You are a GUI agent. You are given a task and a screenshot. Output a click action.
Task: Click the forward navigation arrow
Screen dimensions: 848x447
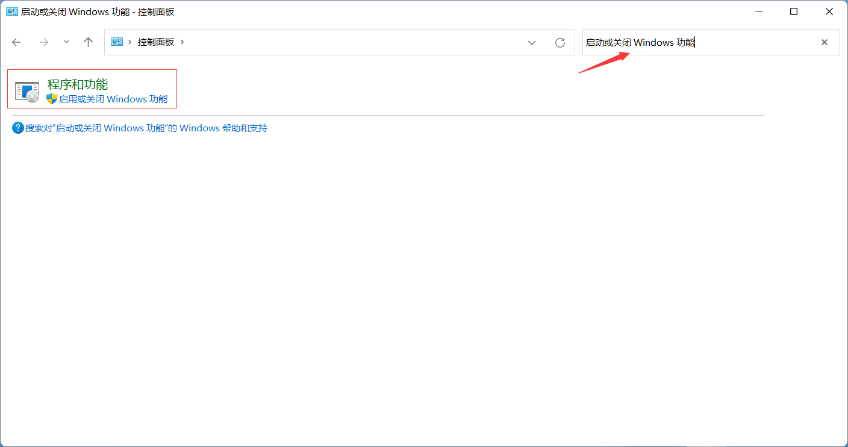point(43,42)
